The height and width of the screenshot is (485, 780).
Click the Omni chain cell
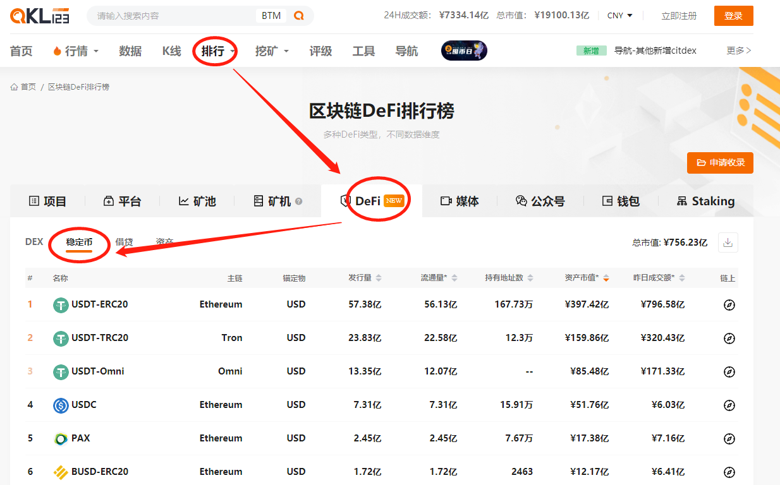[230, 371]
